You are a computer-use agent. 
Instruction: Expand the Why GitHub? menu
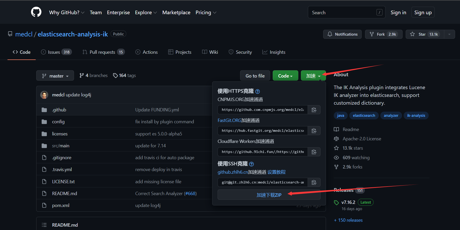67,12
